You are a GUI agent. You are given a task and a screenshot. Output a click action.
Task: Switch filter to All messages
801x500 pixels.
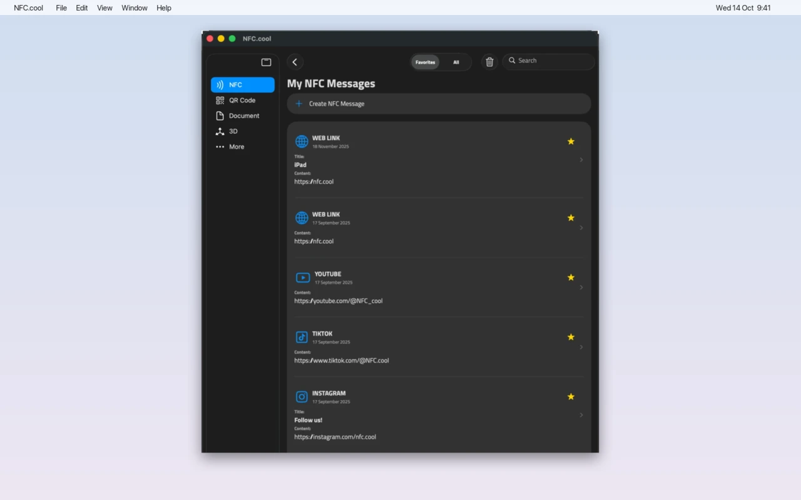click(x=456, y=62)
